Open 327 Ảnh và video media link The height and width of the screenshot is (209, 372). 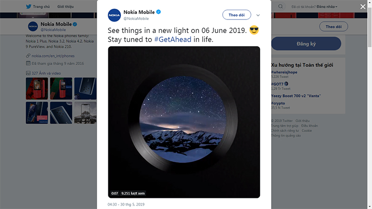point(46,73)
